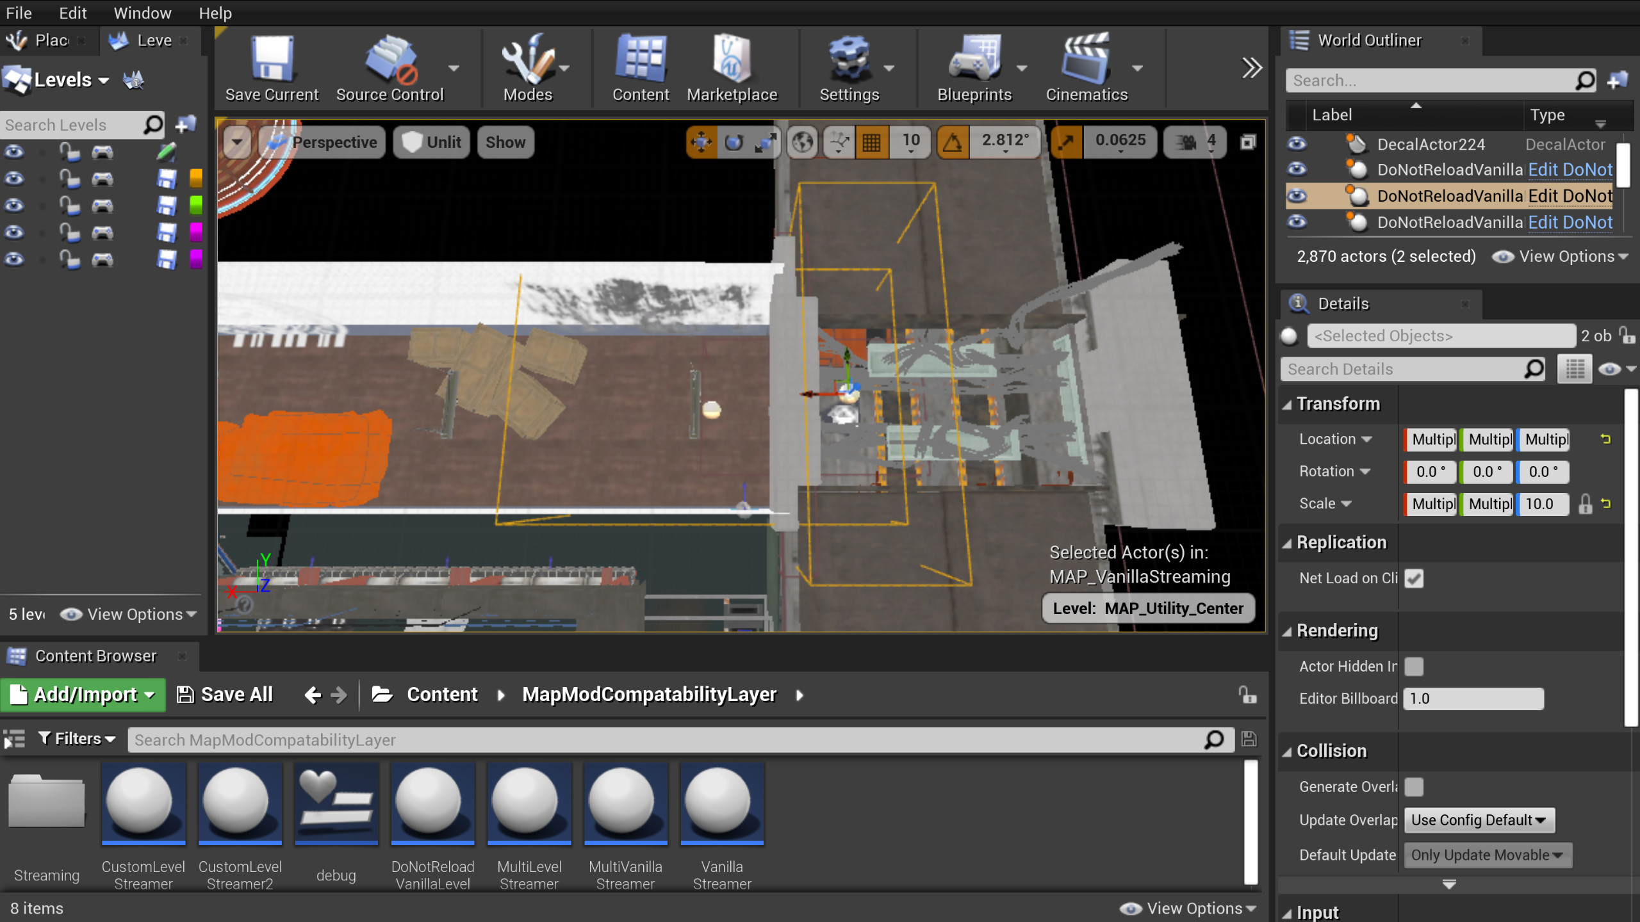Enable Generate Overlap Events checkbox
1640x922 pixels.
1414,787
